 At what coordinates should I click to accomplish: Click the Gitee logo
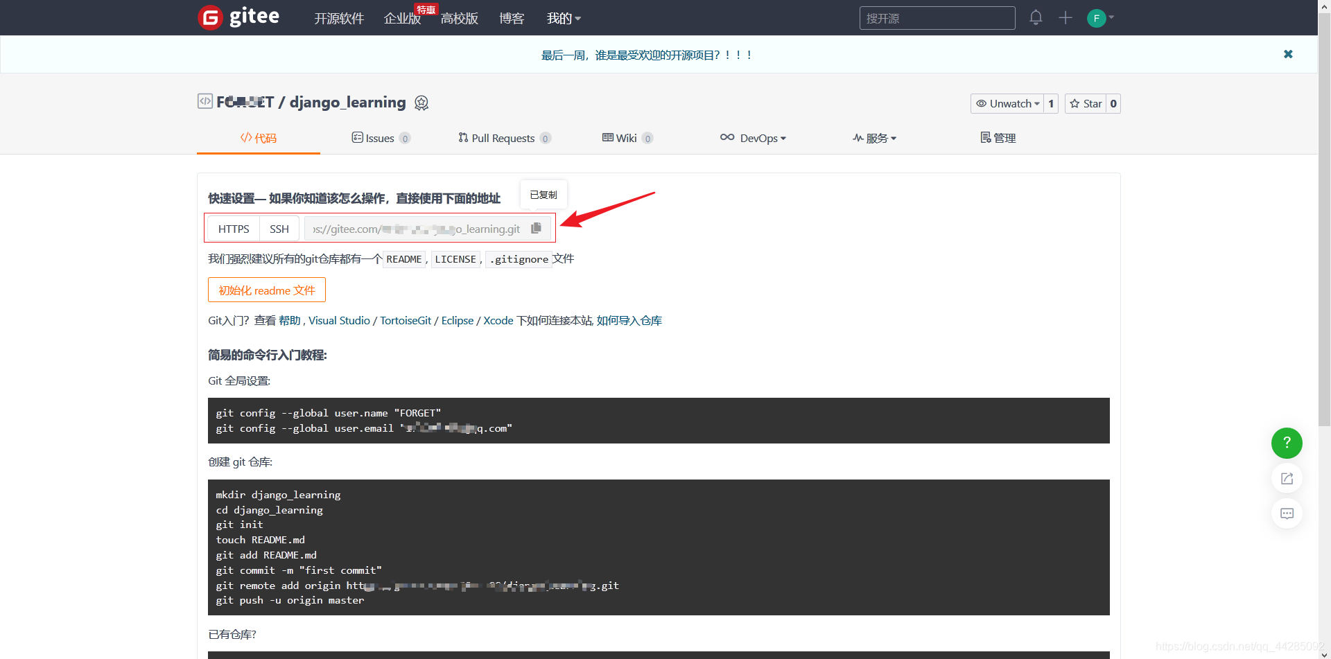pyautogui.click(x=238, y=17)
